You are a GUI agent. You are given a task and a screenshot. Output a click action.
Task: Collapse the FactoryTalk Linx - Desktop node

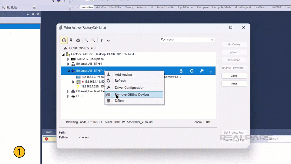click(x=63, y=54)
